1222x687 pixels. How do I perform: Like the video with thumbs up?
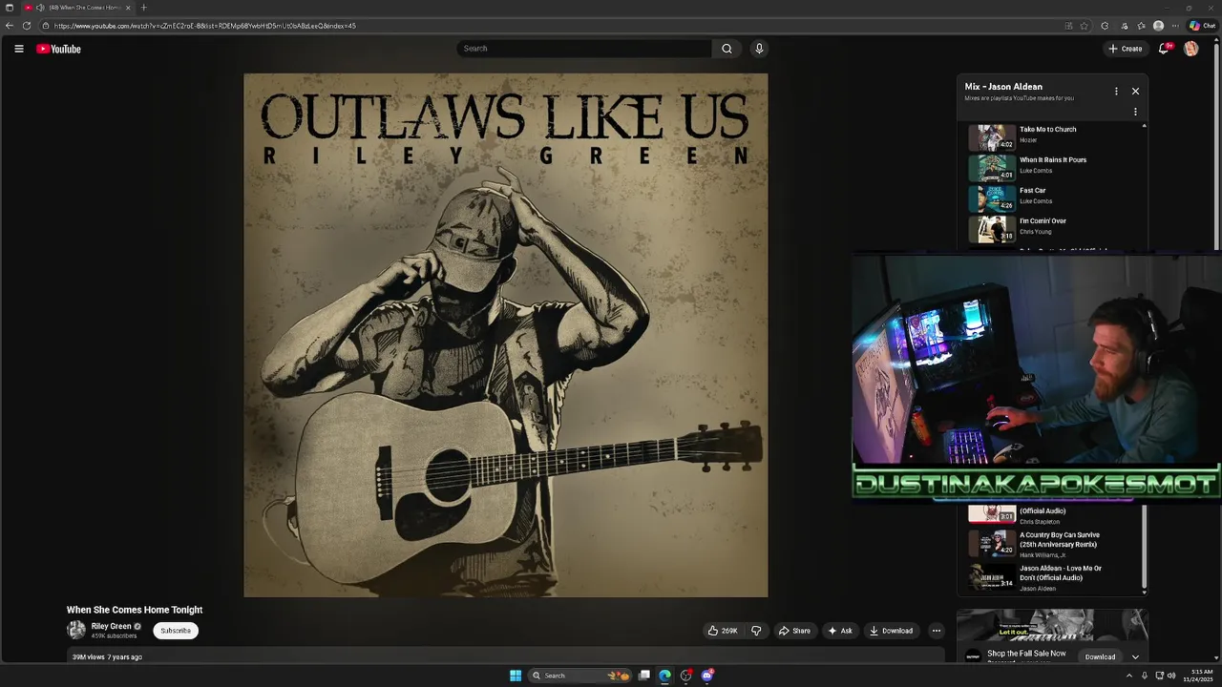pyautogui.click(x=722, y=631)
